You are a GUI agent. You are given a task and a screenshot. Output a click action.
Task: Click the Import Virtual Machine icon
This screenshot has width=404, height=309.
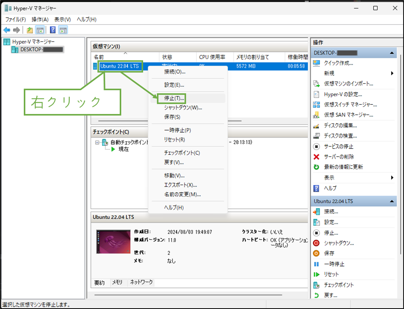[x=317, y=84]
